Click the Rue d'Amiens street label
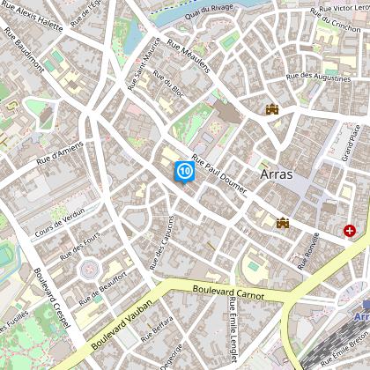The height and width of the screenshot is (370, 370). coord(60,153)
